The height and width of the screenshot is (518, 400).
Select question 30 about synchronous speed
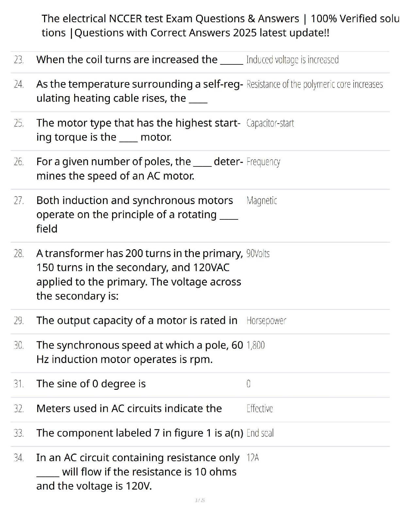(139, 352)
